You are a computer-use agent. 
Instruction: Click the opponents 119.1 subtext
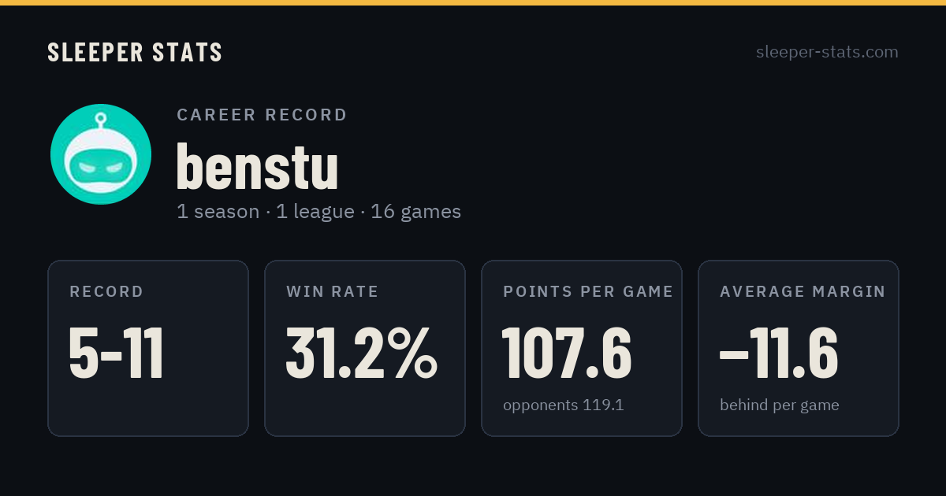tap(564, 405)
